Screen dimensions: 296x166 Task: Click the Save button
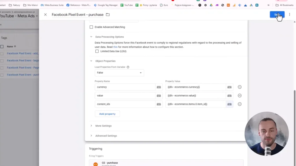click(277, 14)
